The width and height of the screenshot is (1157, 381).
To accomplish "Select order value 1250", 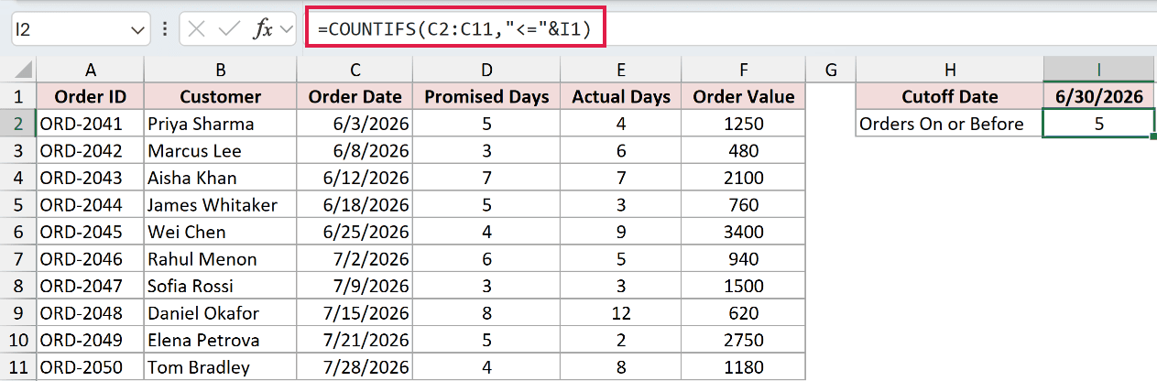I will point(744,124).
